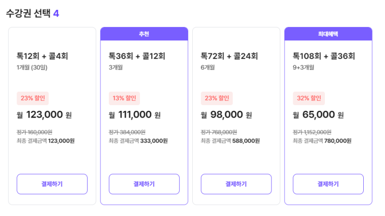Click the 23% 할인 badge on the 1개월 plan
385x216 pixels.
click(x=33, y=98)
